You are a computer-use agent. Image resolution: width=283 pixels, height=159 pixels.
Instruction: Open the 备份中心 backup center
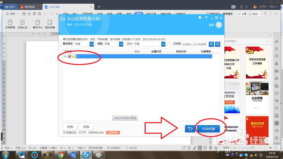coord(38,24)
